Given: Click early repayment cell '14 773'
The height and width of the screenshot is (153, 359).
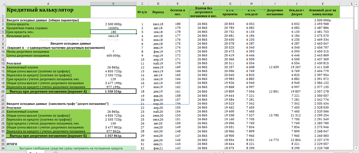Looking at the screenshot, I should coord(275,140).
